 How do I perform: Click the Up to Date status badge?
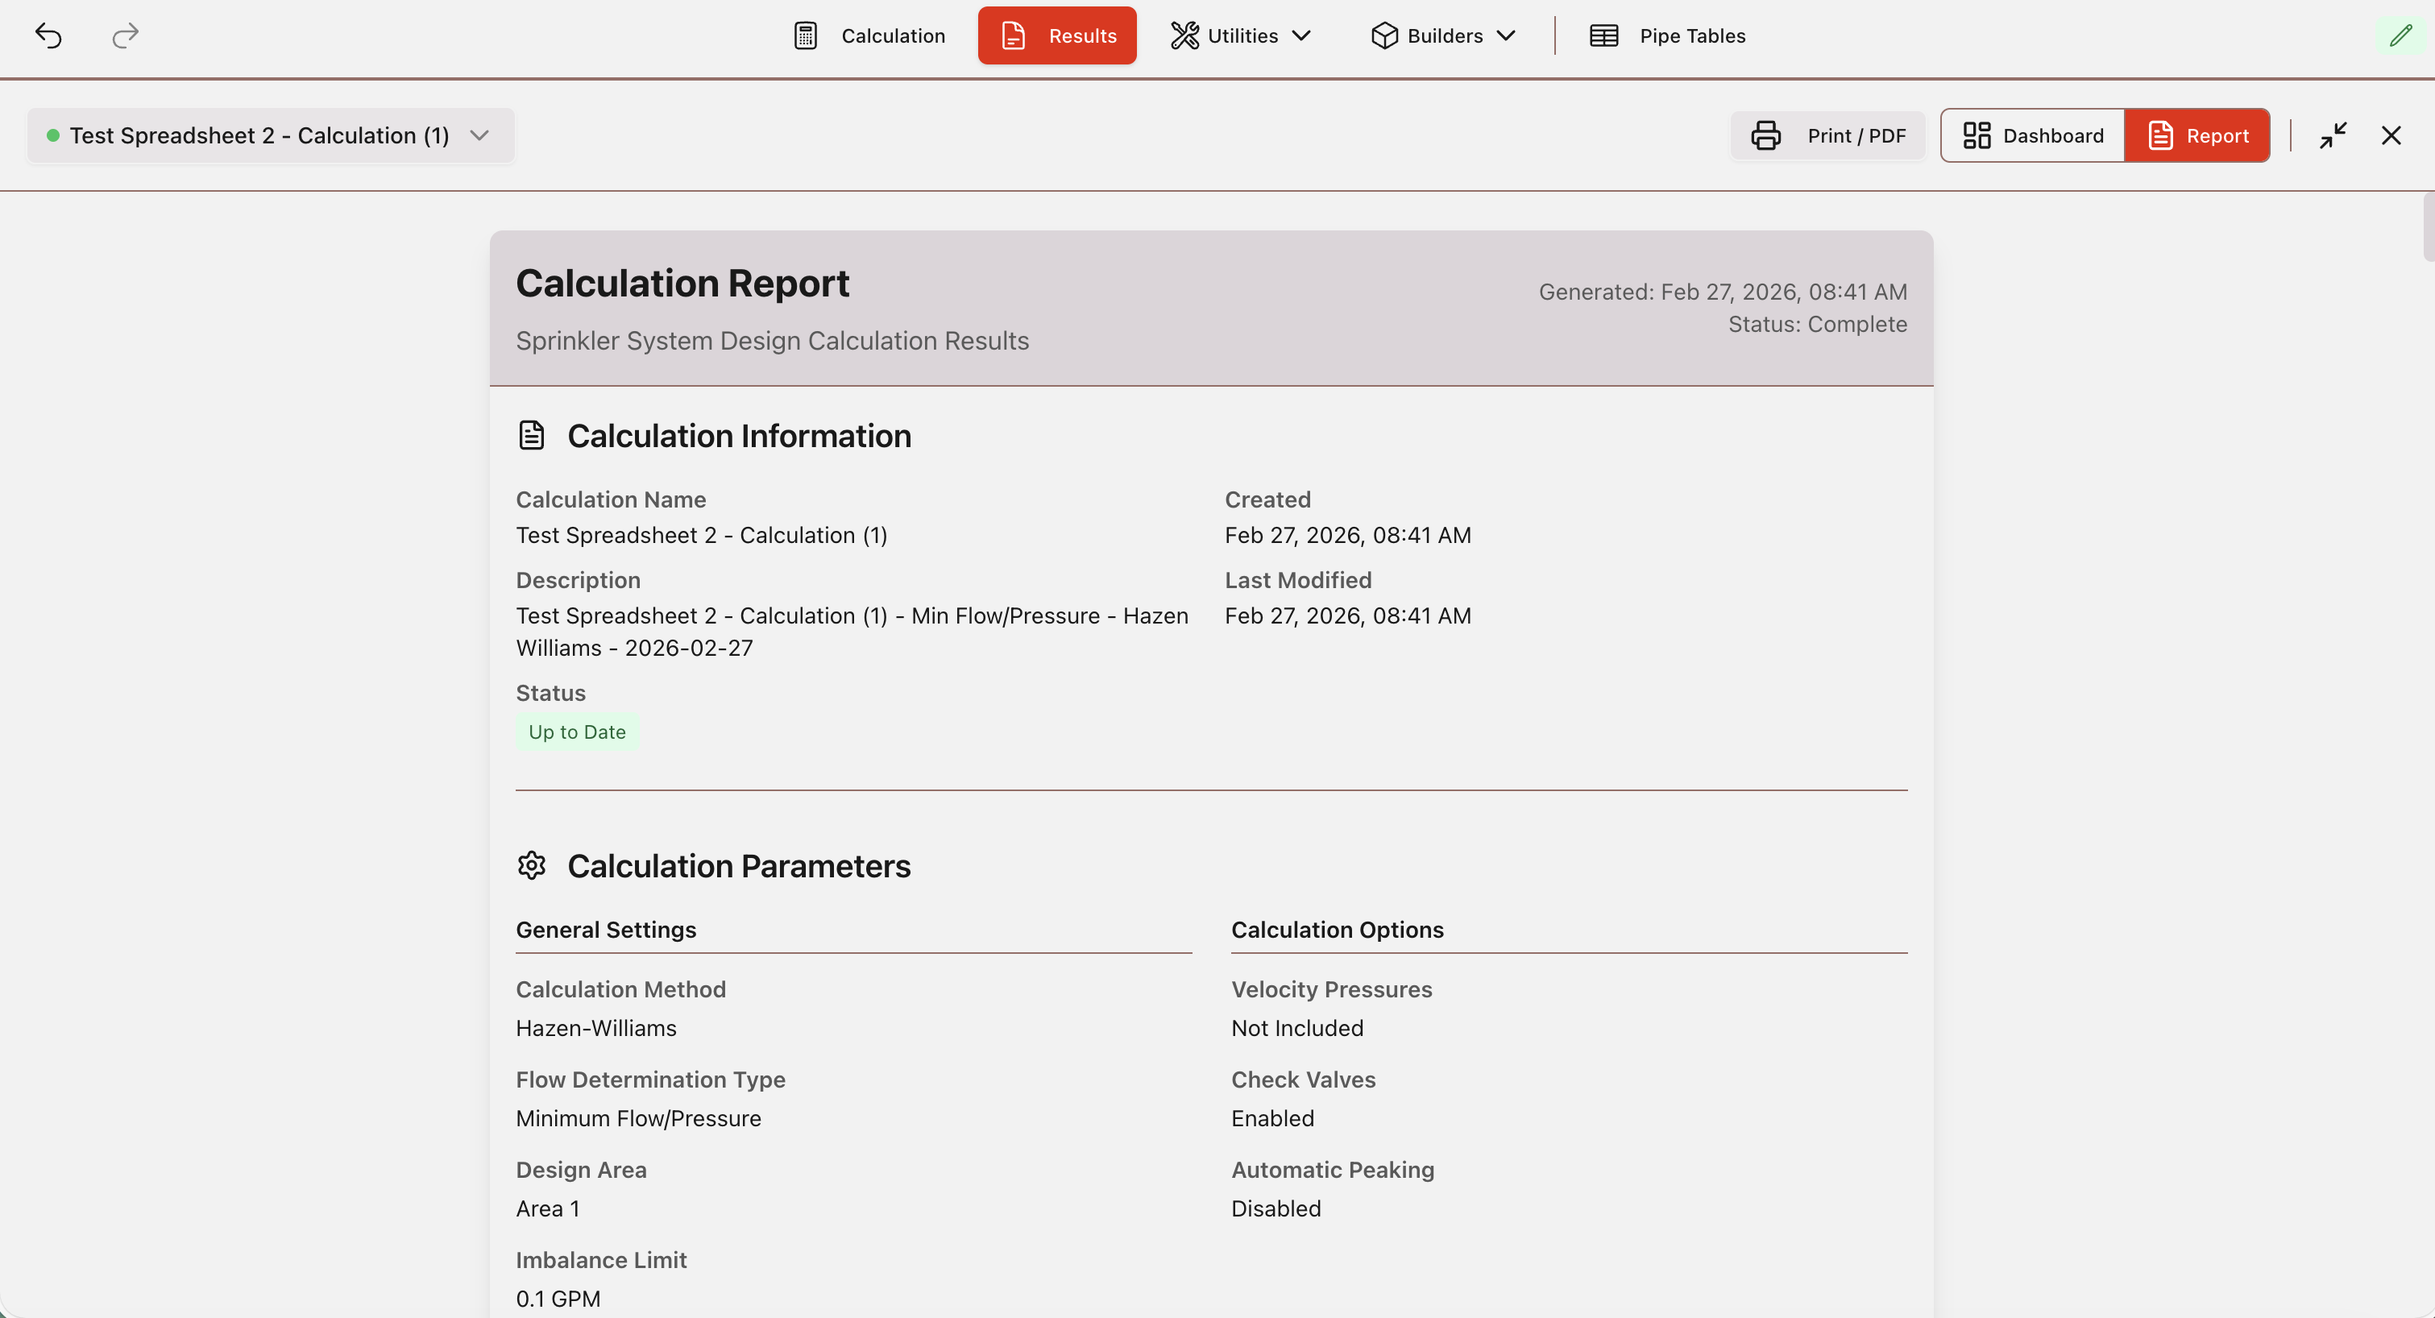pyautogui.click(x=577, y=732)
